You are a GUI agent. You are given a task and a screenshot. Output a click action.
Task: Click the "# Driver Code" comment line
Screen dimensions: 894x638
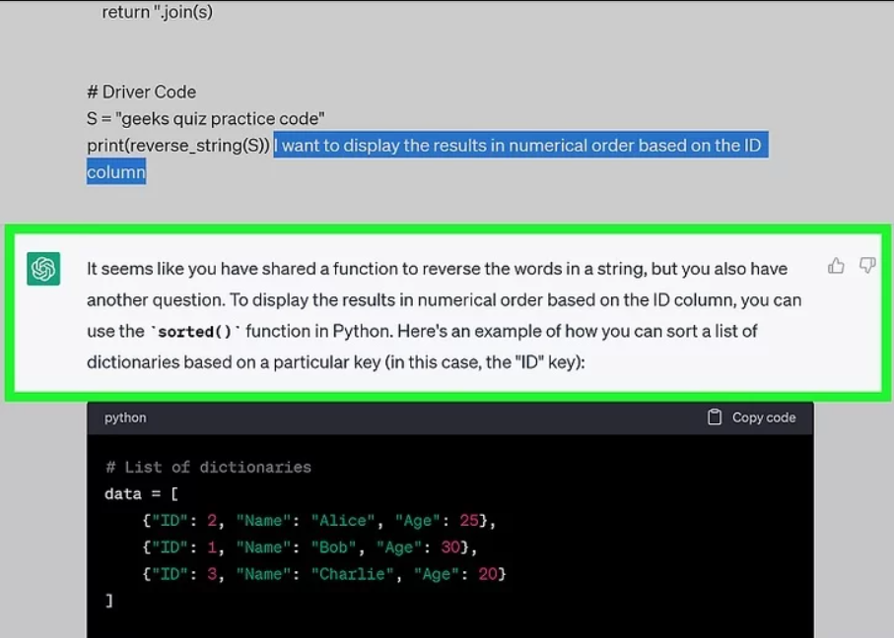click(x=141, y=92)
